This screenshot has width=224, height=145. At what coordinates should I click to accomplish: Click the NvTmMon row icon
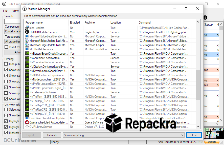27,96
